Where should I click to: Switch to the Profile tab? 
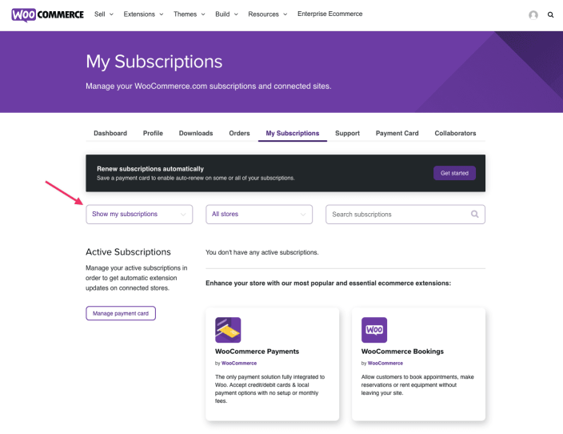[x=153, y=134]
